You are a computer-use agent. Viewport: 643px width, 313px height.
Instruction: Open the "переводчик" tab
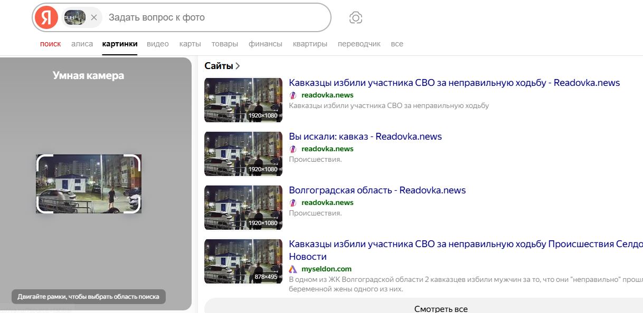click(359, 44)
